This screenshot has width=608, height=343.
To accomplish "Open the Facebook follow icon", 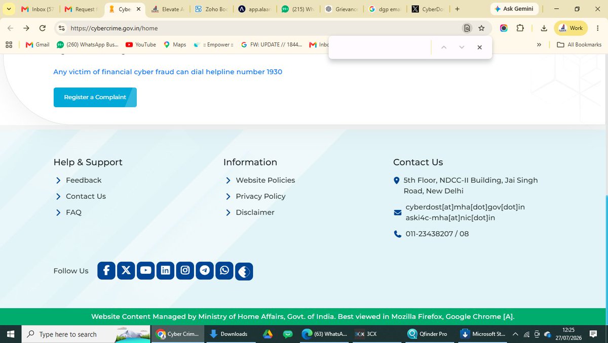I will click(x=106, y=271).
